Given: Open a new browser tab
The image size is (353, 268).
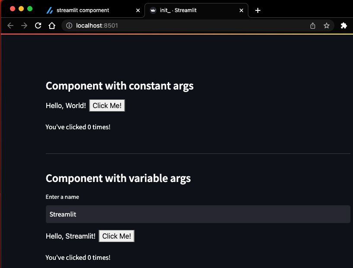Looking at the screenshot, I should pyautogui.click(x=258, y=10).
